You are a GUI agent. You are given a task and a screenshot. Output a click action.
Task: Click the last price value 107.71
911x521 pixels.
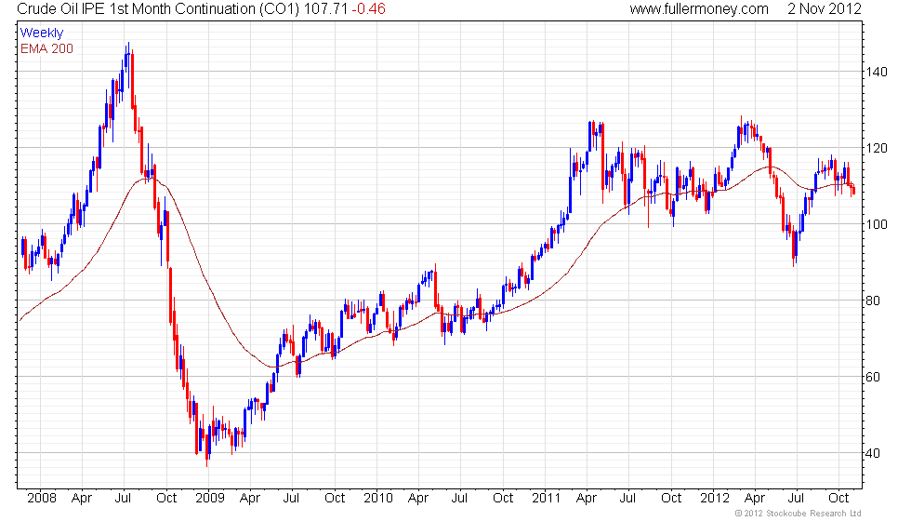[325, 9]
